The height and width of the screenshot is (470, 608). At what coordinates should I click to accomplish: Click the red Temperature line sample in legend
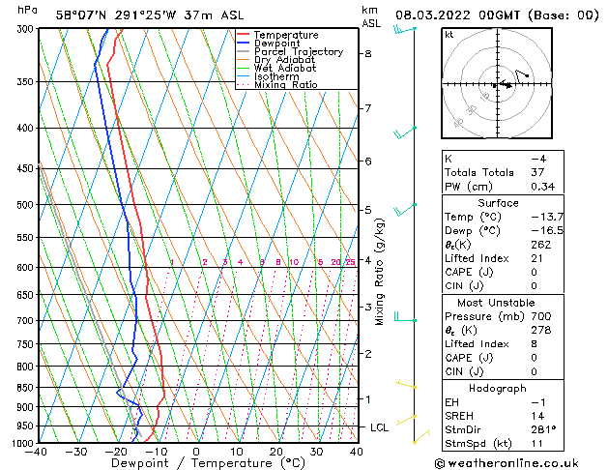click(244, 35)
